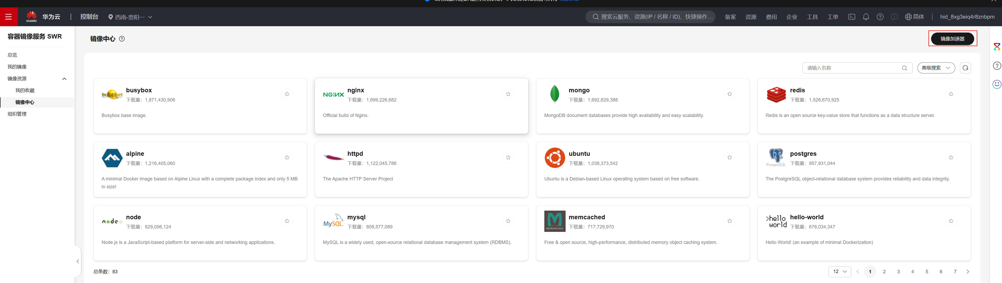Open the 工单 link
Viewport: 1002px width, 283px height.
(832, 17)
